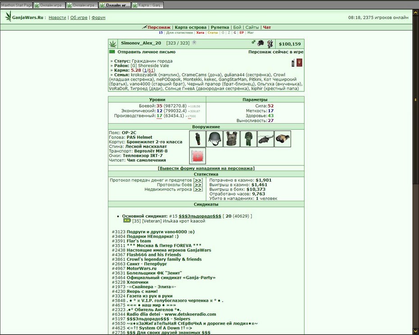
Task: Click the positive karma count 1 link
Action: pyautogui.click(x=145, y=70)
